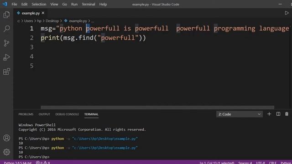Click 'Windows PowerShell' text in terminal

[37, 125]
